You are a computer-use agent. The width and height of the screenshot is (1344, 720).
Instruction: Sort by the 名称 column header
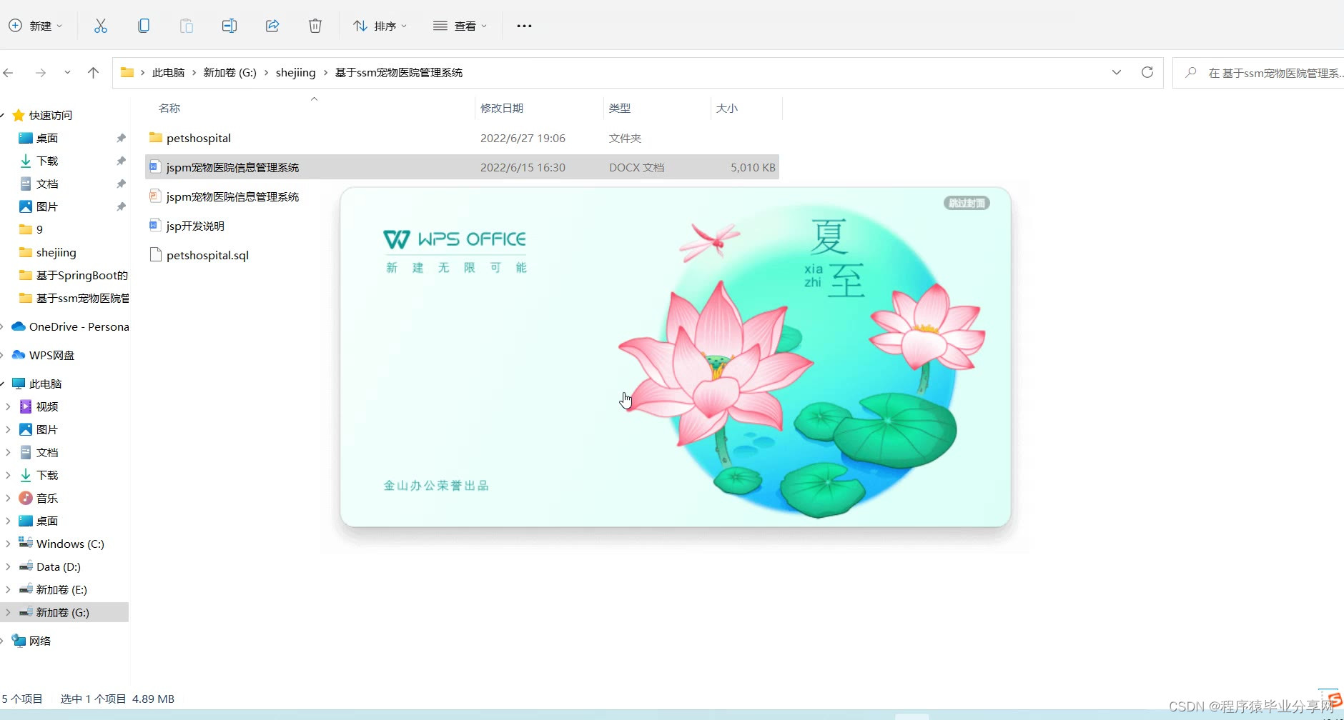pyautogui.click(x=169, y=109)
